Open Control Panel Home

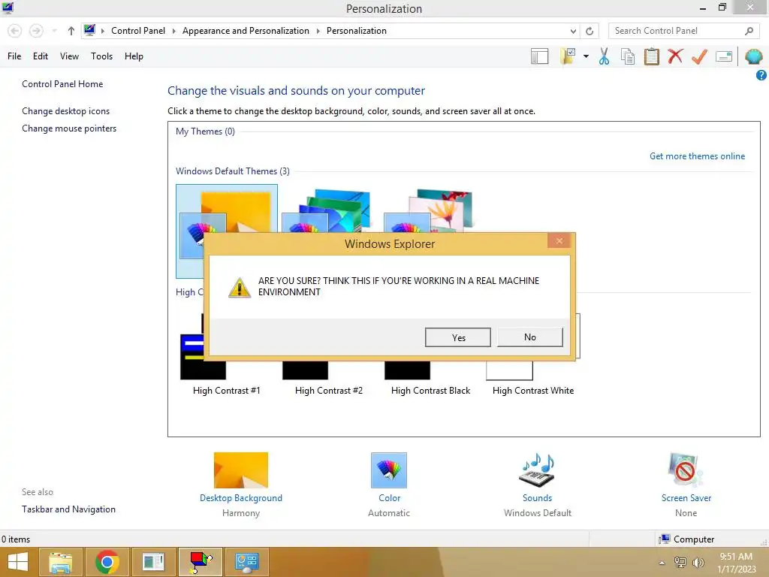click(62, 84)
